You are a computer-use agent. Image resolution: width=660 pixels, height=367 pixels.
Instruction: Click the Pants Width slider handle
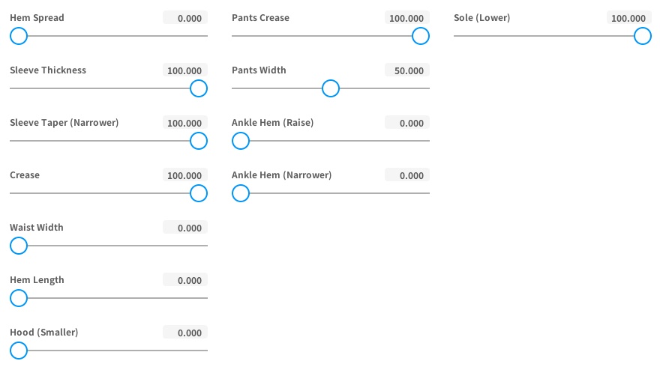click(331, 88)
